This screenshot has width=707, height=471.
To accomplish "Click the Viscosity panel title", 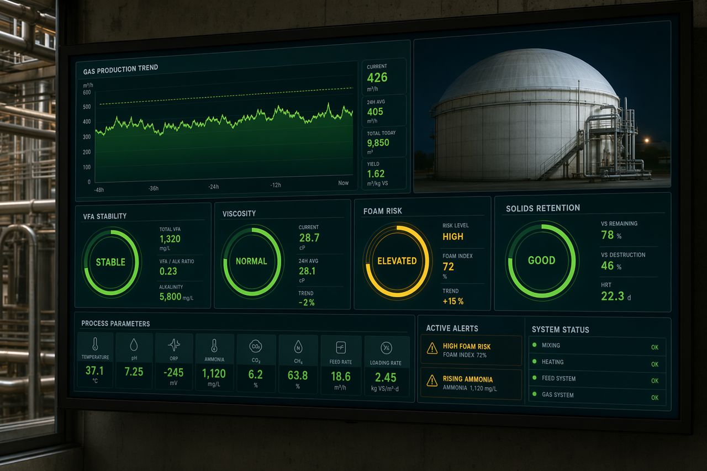I will (x=239, y=213).
